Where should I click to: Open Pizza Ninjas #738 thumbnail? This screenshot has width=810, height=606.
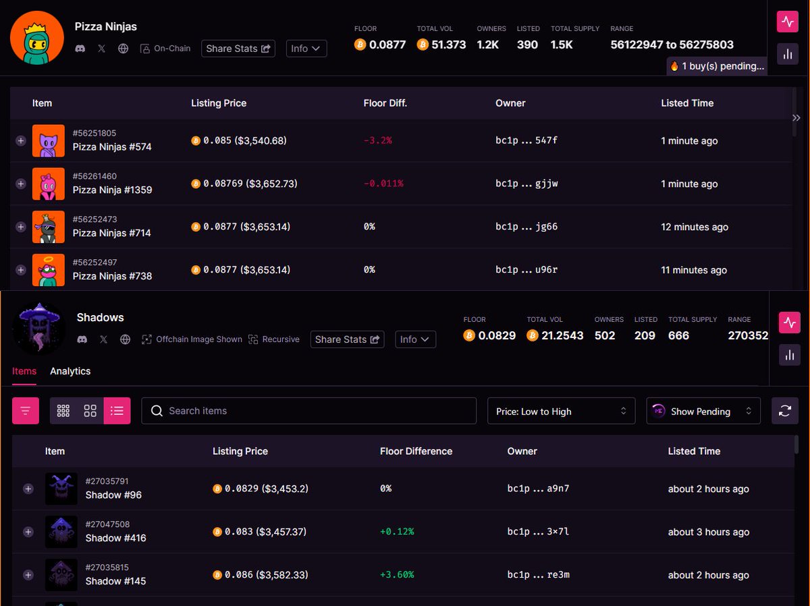pyautogui.click(x=49, y=270)
